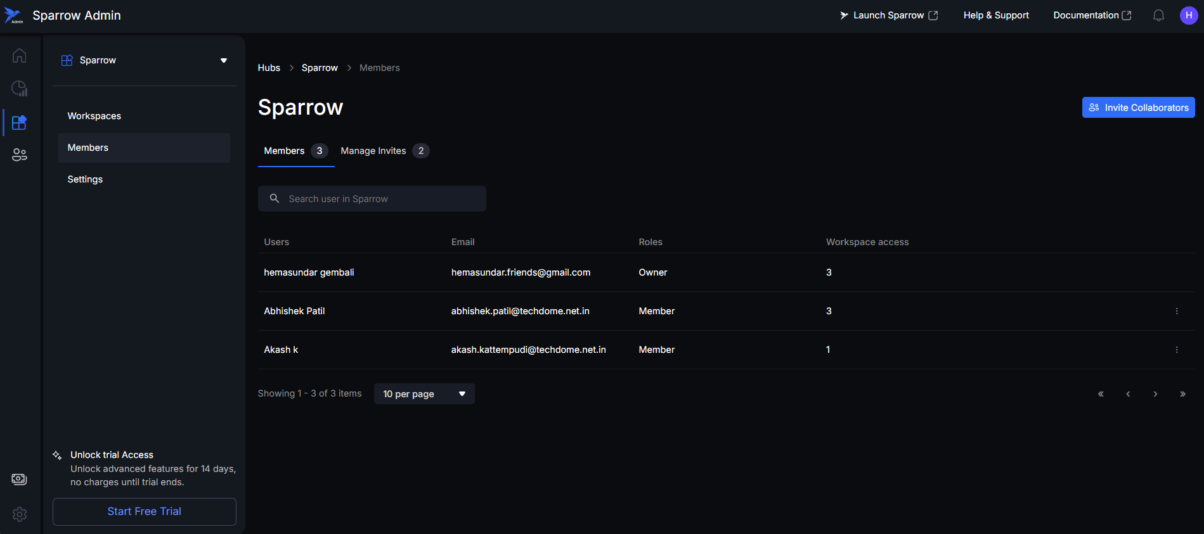Image resolution: width=1204 pixels, height=534 pixels.
Task: Open the 10 per page dropdown
Action: 424,393
